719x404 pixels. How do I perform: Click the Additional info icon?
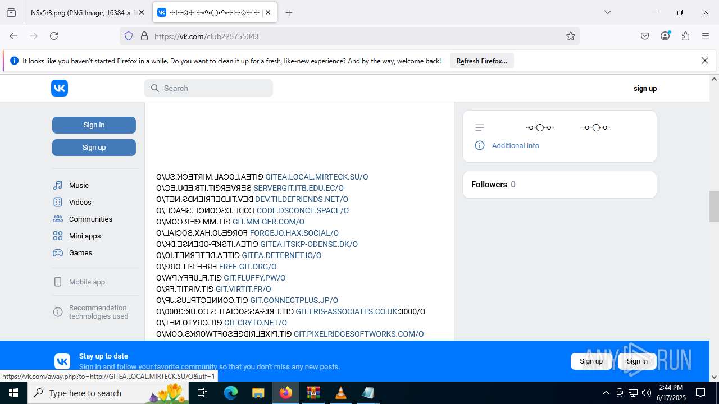pos(480,145)
